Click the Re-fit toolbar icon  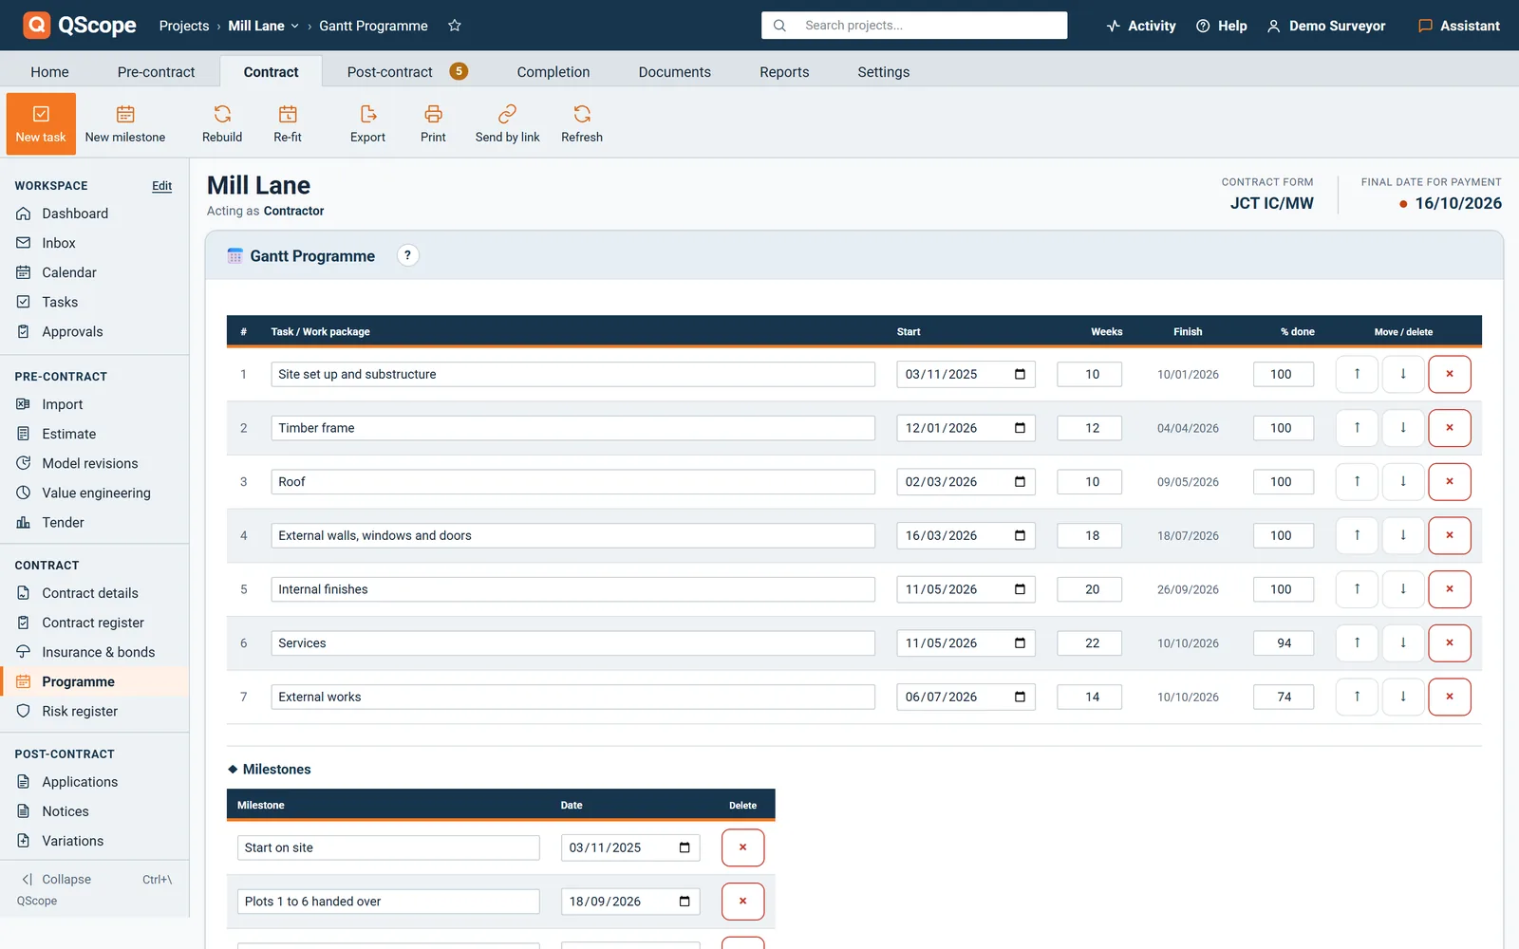(288, 123)
